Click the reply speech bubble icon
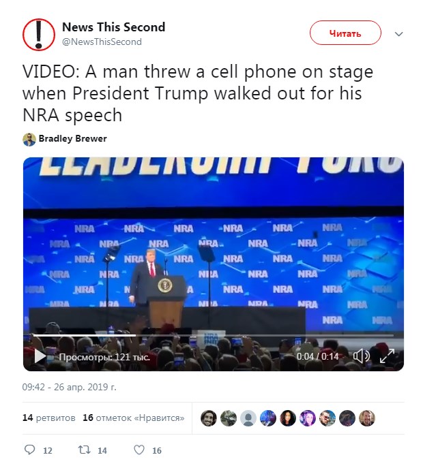 coord(29,450)
